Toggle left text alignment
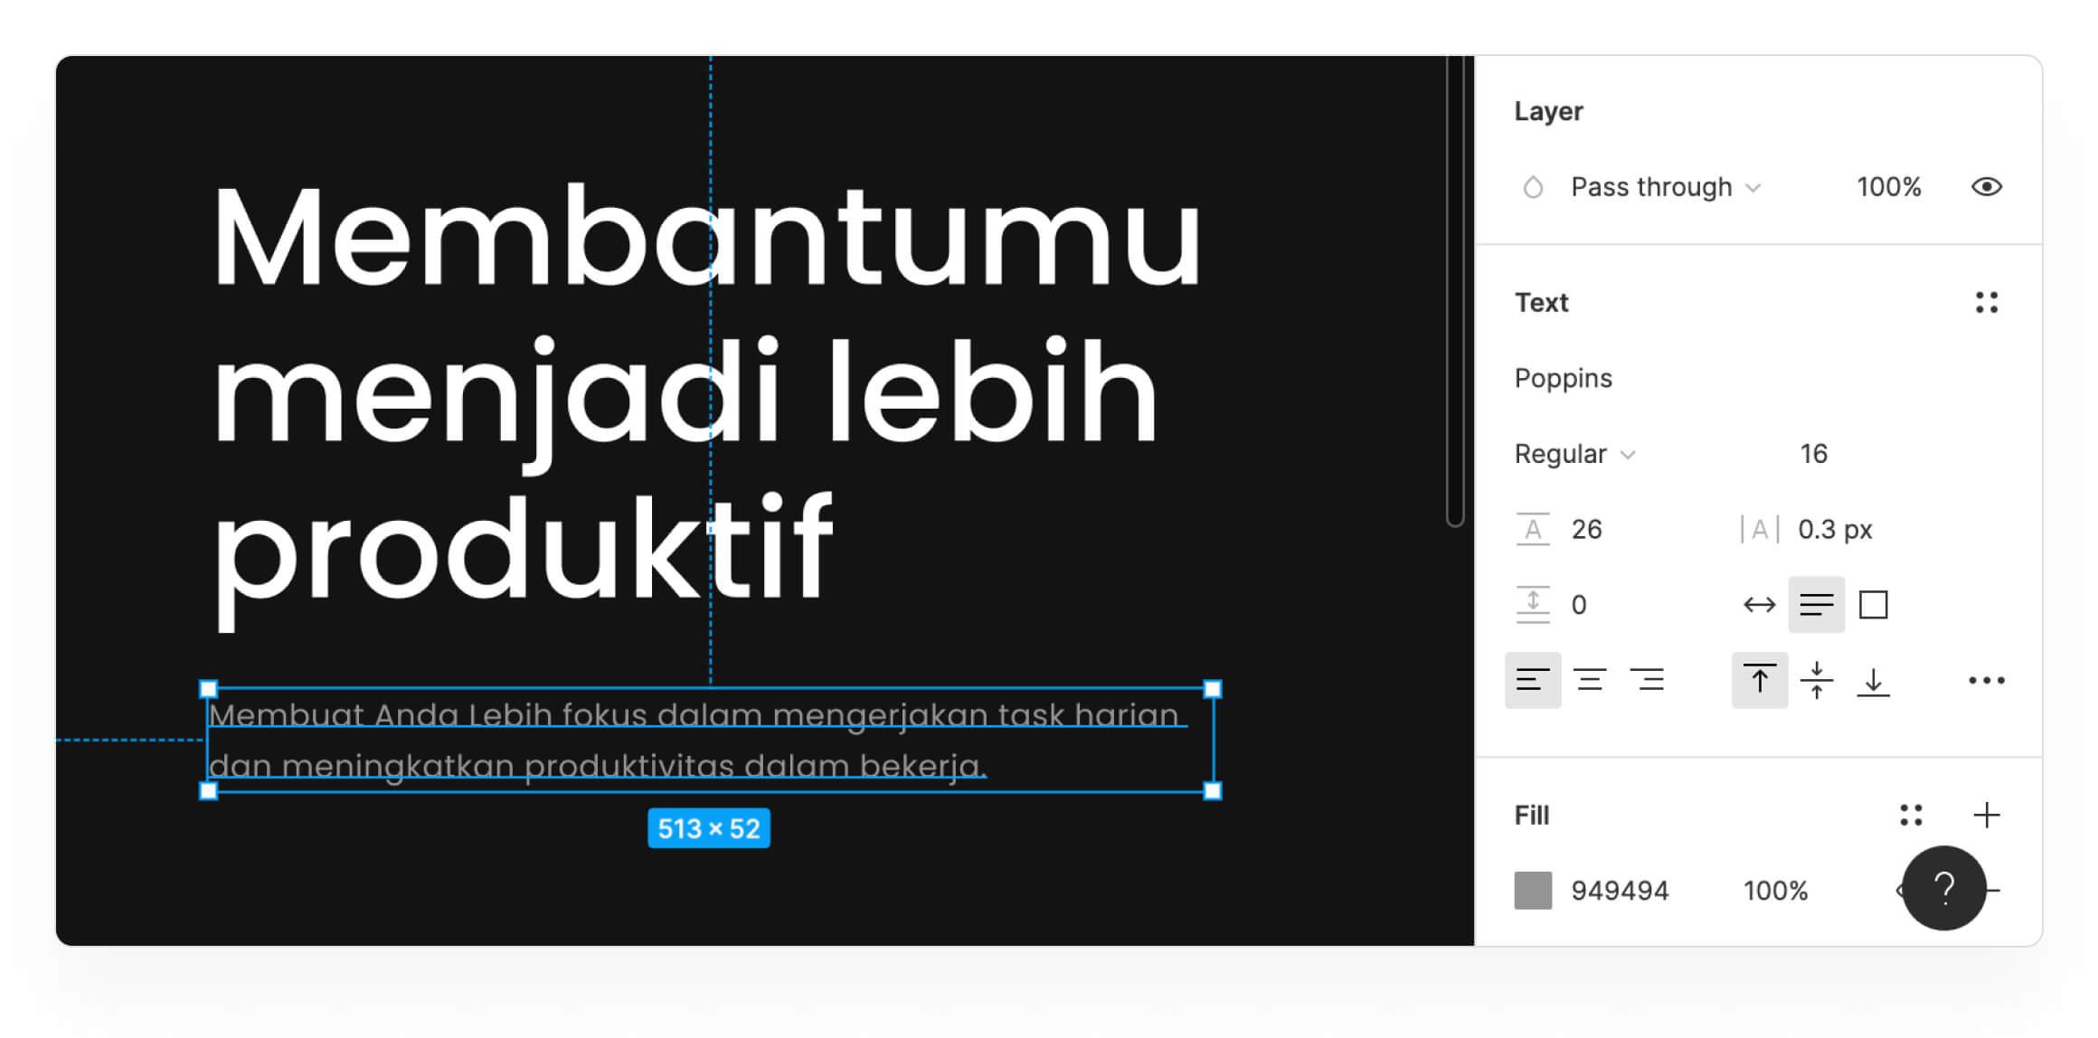Image resolution: width=2098 pixels, height=1038 pixels. tap(1532, 680)
